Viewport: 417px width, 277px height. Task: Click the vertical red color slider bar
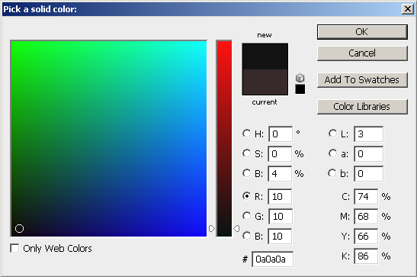click(224, 138)
